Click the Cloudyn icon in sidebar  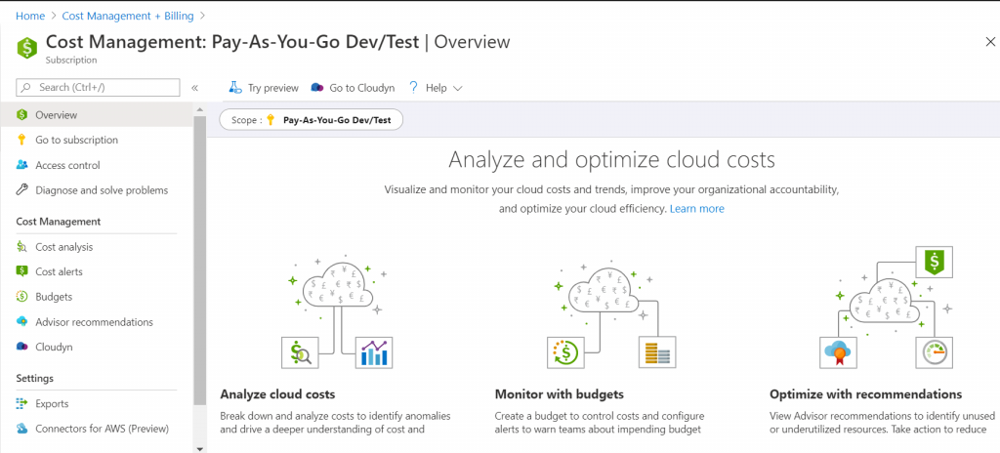(x=21, y=347)
